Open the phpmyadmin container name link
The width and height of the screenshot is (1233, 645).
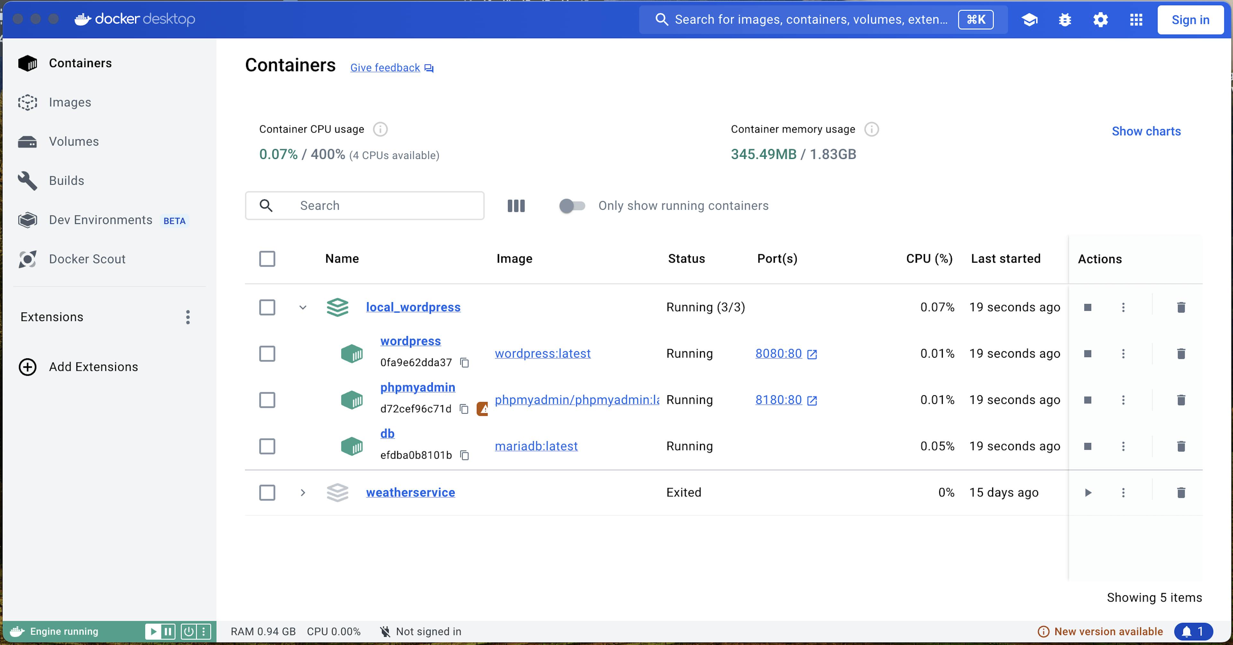pyautogui.click(x=417, y=388)
